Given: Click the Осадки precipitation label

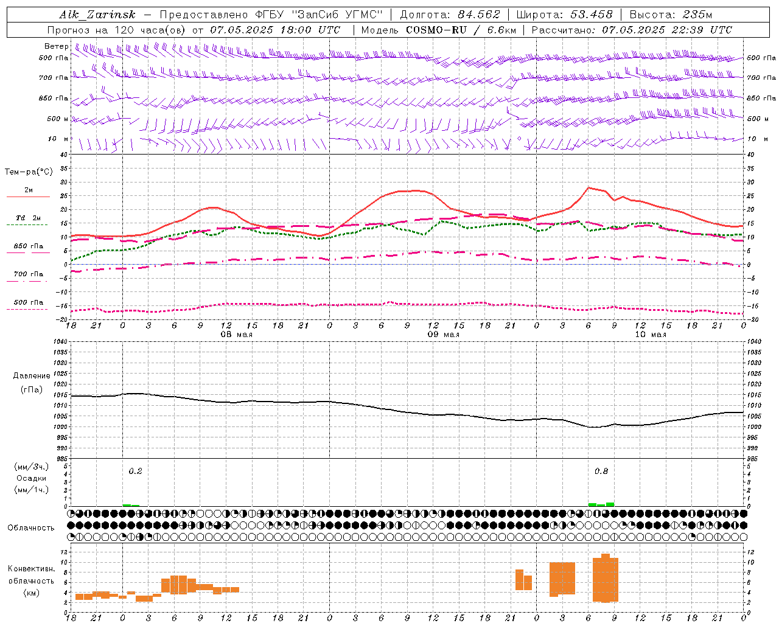Looking at the screenshot, I should coord(31,478).
